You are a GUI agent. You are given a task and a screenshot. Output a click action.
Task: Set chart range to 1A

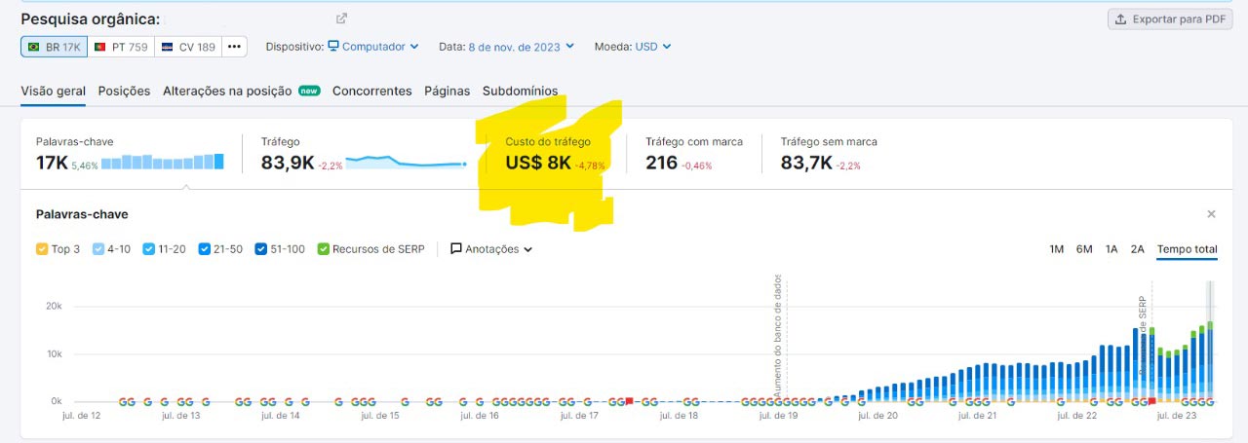(1111, 249)
